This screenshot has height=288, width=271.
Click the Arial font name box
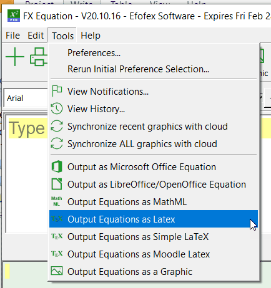click(x=26, y=98)
